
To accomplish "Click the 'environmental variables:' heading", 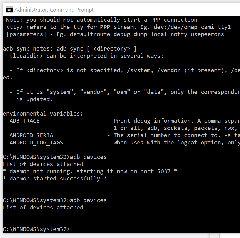I will click(x=43, y=114).
